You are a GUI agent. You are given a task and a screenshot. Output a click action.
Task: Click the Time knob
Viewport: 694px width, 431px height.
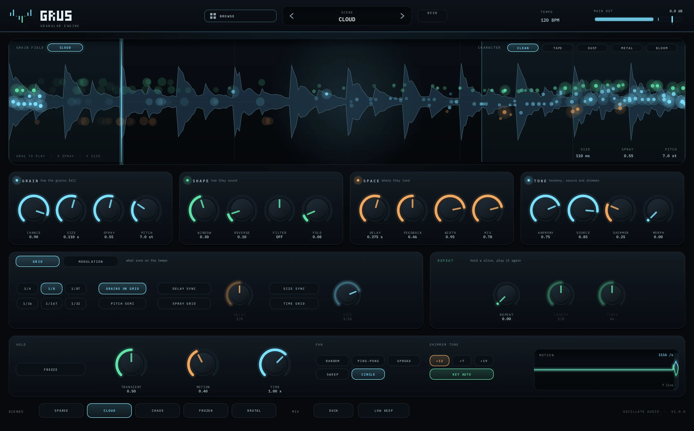pyautogui.click(x=275, y=364)
